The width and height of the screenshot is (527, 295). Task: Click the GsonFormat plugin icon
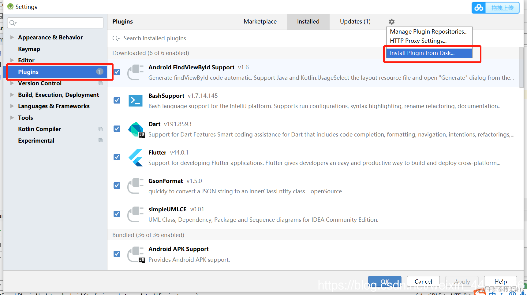pos(135,186)
